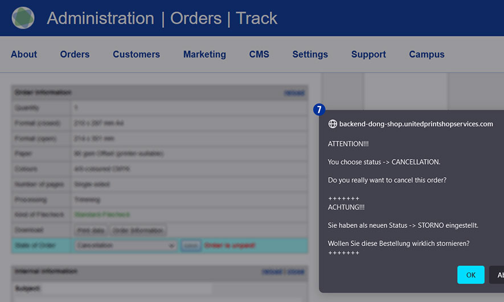Click the blue number 7 step badge
Viewport: 504px width, 302px height.
point(319,109)
